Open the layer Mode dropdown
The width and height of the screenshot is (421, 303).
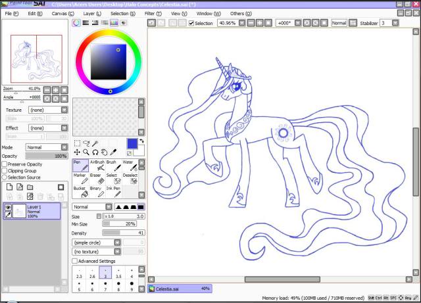click(x=64, y=147)
